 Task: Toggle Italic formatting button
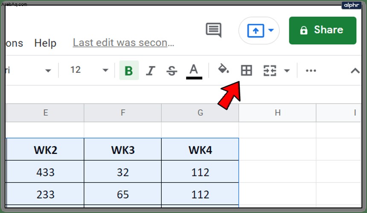pos(151,71)
